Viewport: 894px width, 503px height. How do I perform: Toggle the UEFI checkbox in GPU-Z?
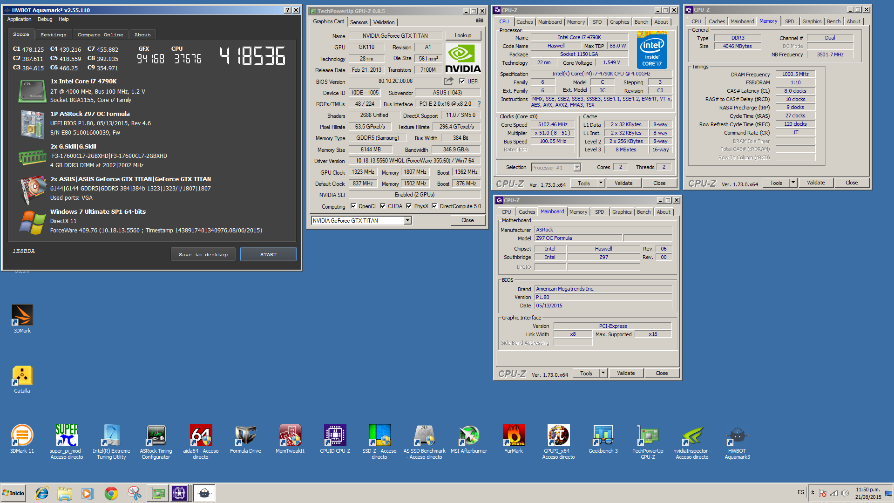coord(462,81)
